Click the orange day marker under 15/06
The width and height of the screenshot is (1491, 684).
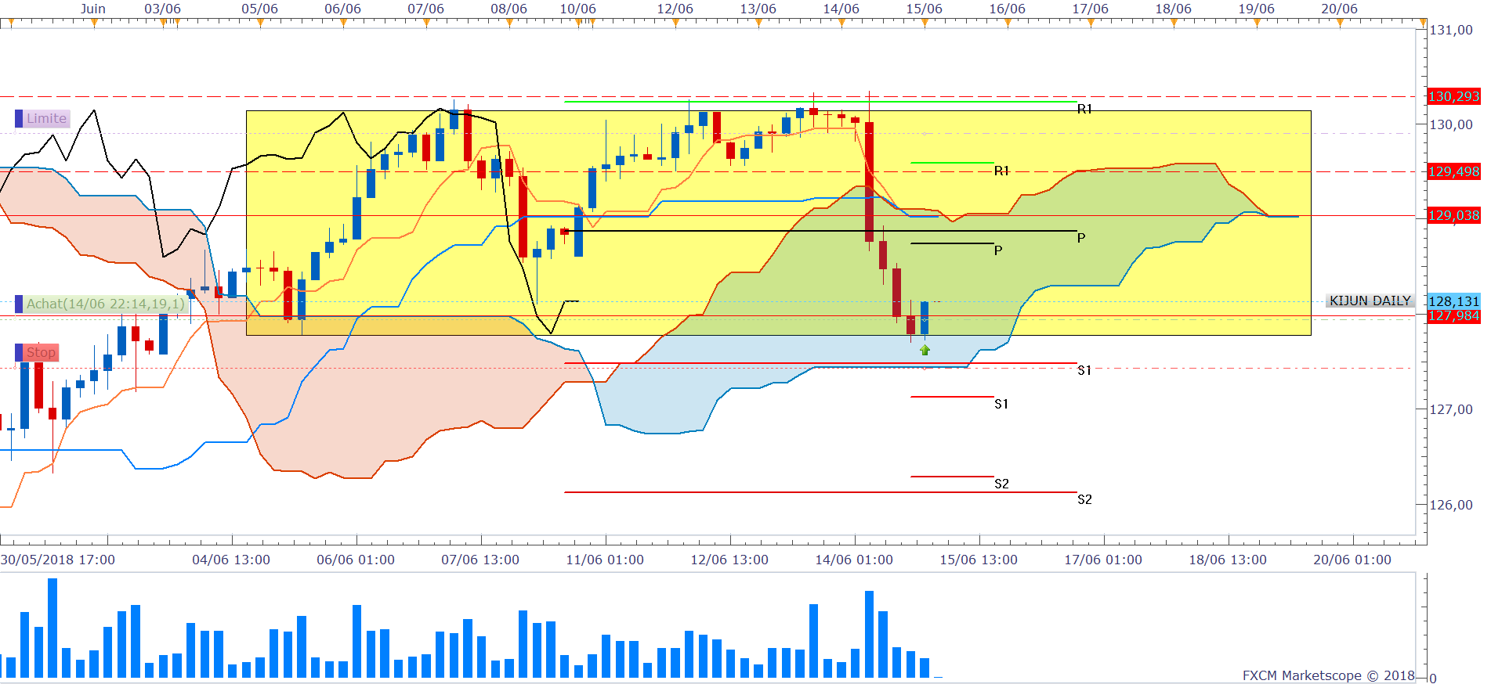point(925,23)
